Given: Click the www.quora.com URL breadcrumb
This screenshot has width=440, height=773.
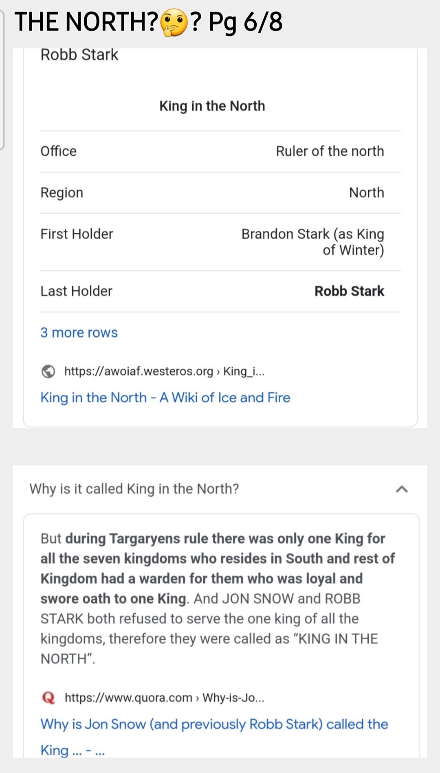Looking at the screenshot, I should (164, 698).
